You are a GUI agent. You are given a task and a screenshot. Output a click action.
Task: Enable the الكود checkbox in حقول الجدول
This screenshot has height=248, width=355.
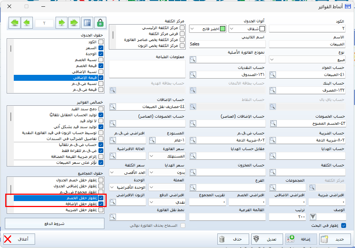point(101,42)
